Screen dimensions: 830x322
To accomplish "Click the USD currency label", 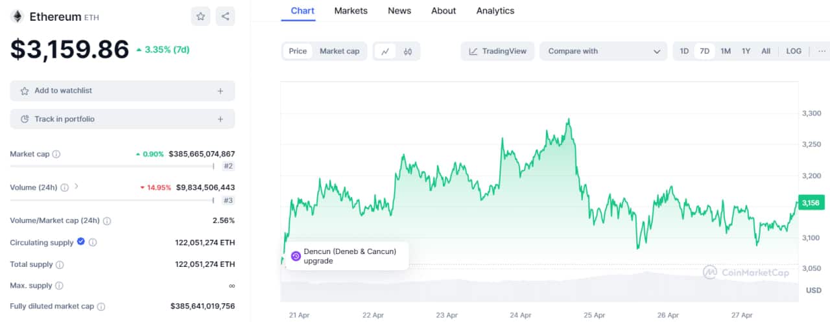I will coord(813,291).
